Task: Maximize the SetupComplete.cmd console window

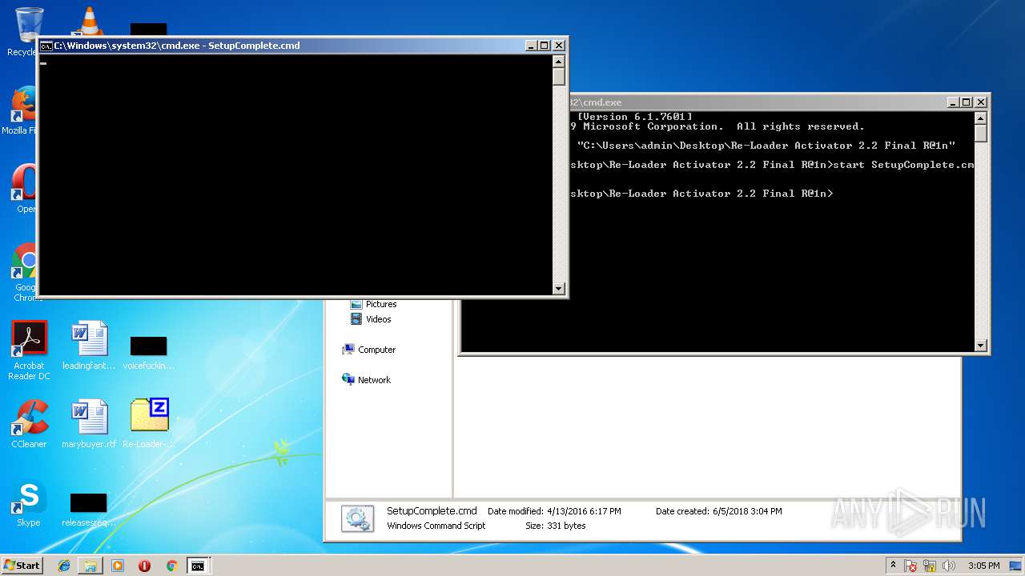Action: click(x=545, y=46)
